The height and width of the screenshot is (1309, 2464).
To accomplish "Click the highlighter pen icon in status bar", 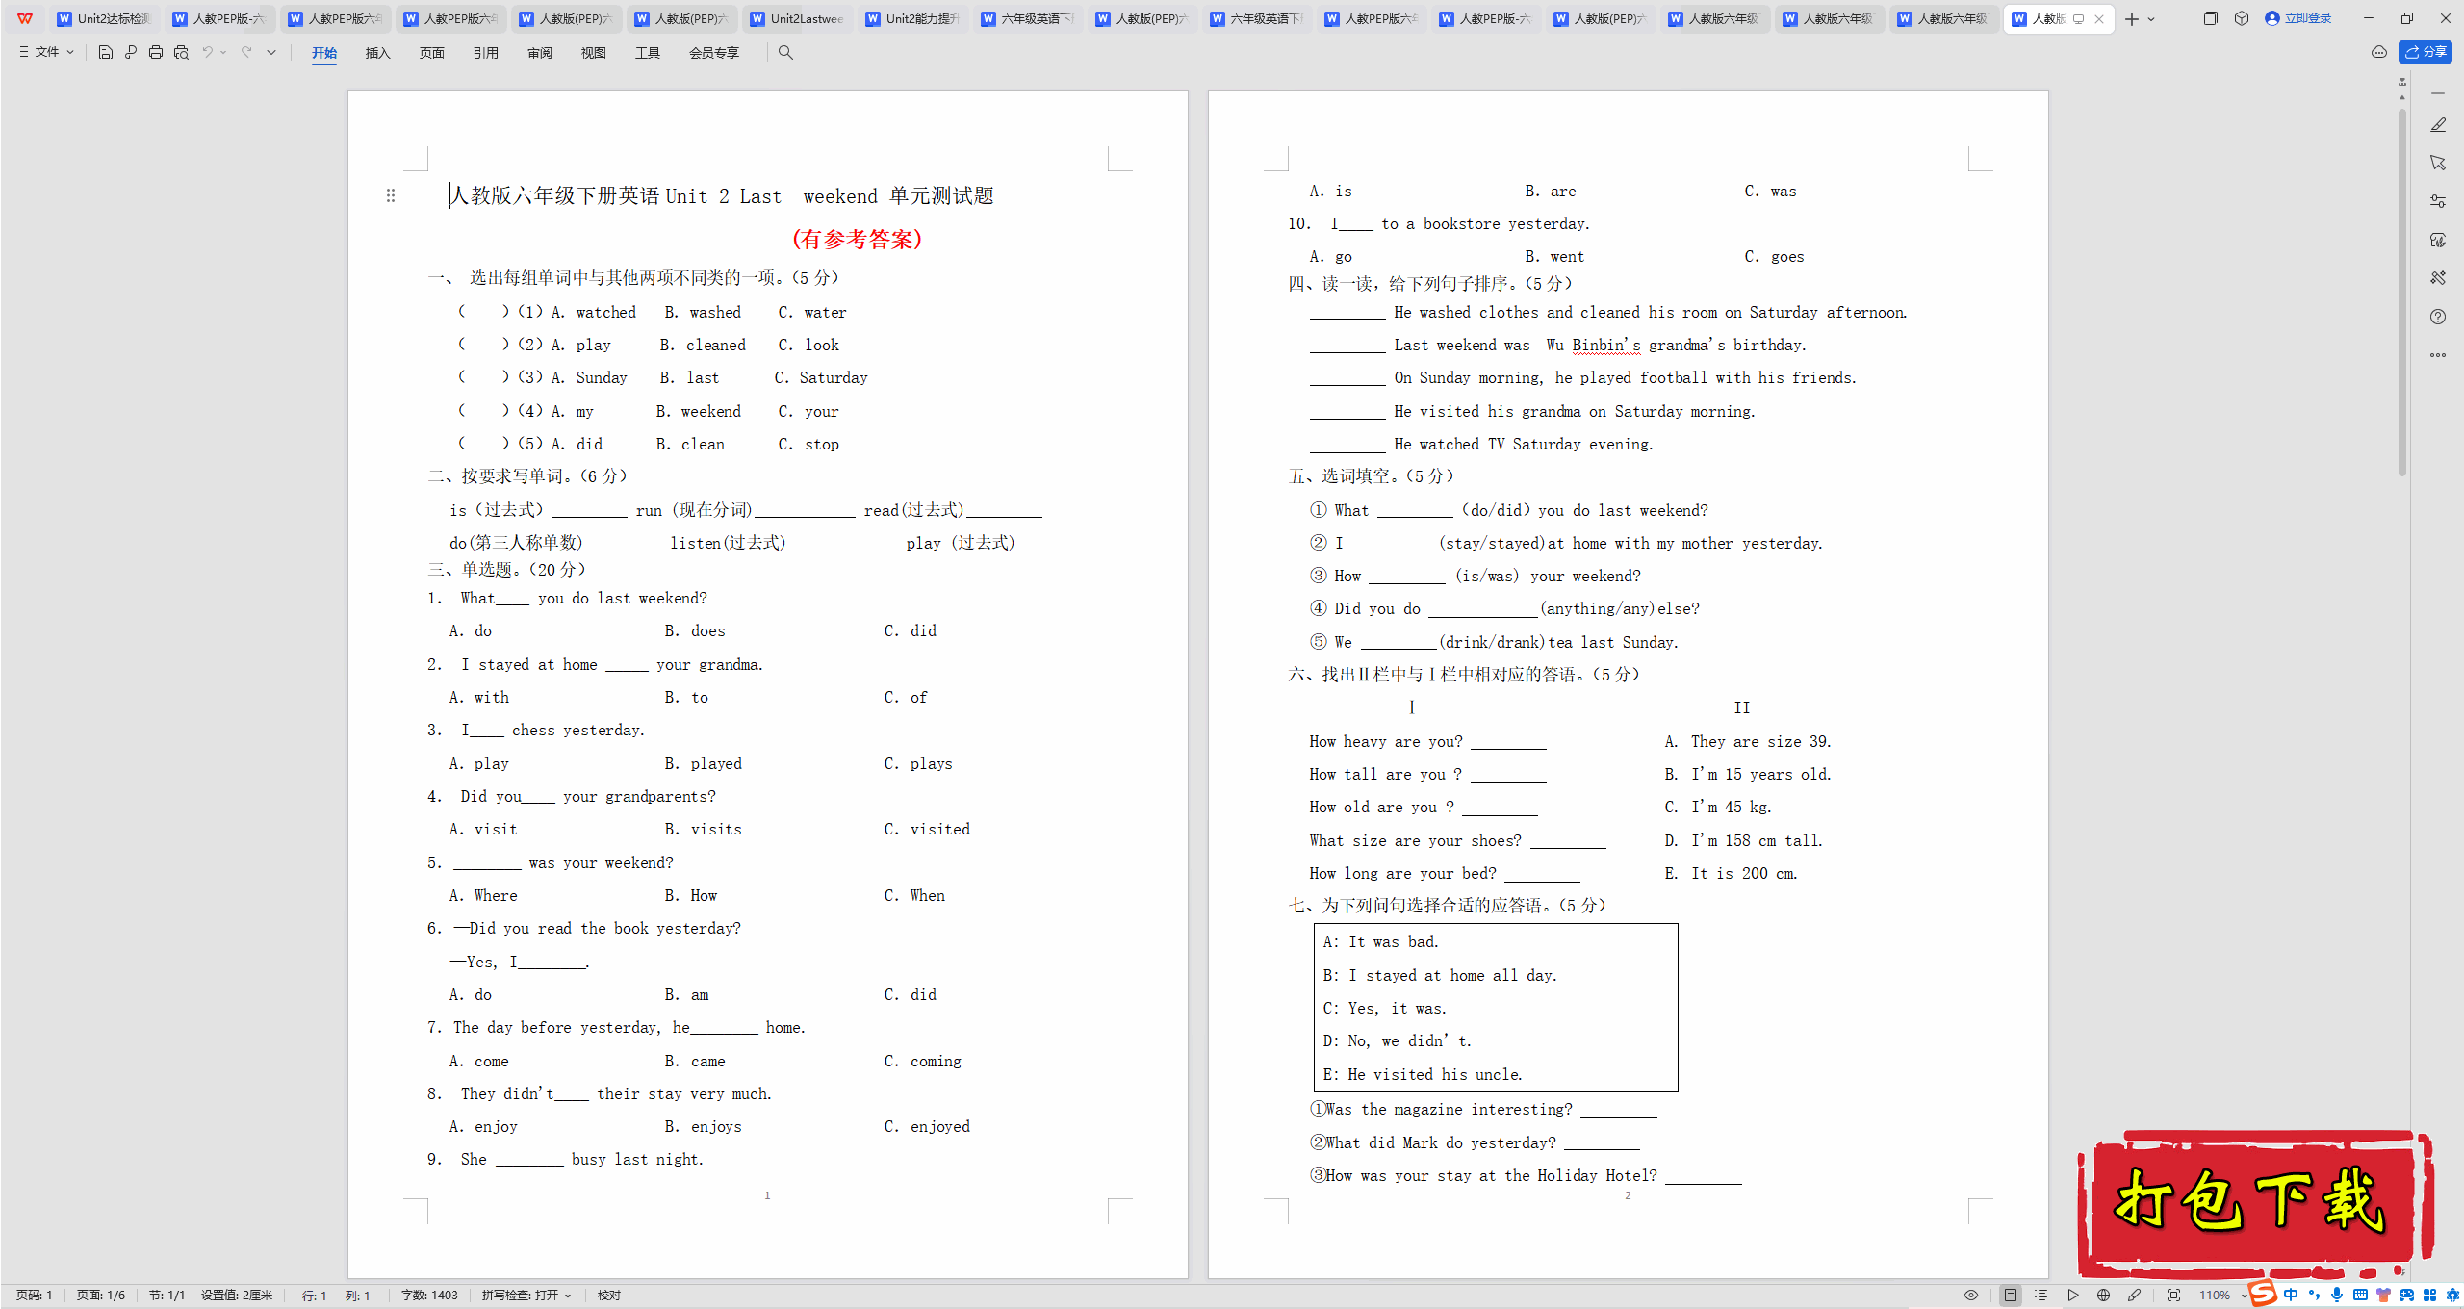I will click(2135, 1296).
